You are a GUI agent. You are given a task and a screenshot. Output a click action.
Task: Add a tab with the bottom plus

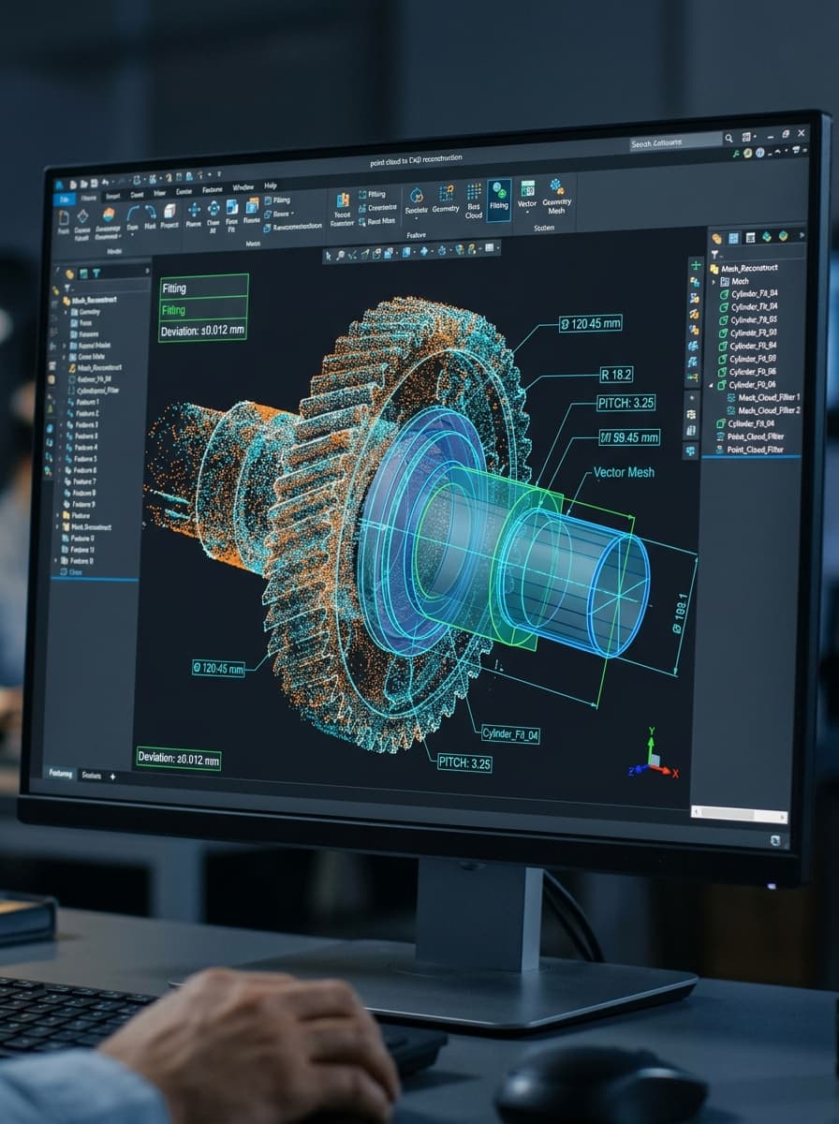coord(113,776)
